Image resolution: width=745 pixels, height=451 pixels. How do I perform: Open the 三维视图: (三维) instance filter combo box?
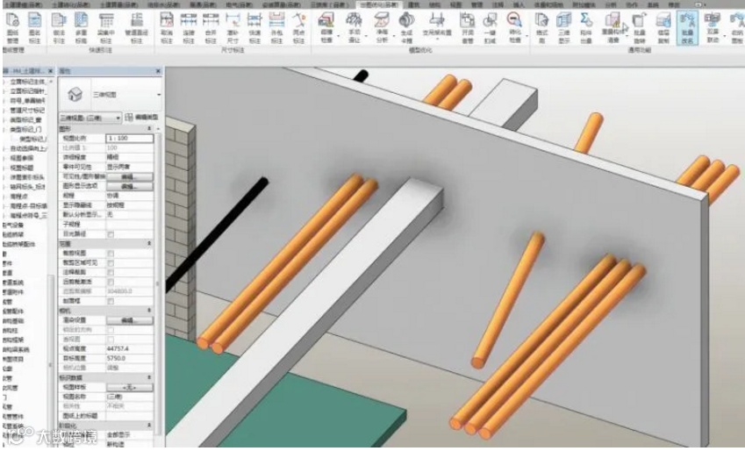90,118
